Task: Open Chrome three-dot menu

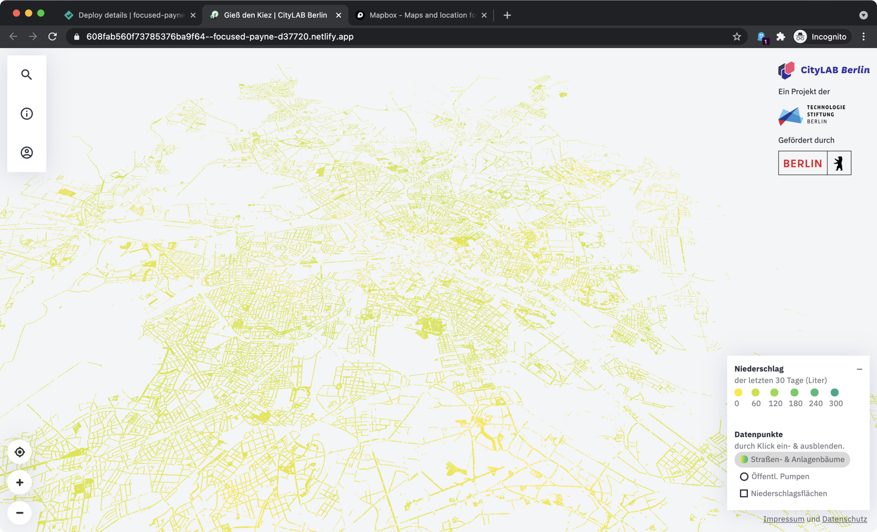Action: (864, 37)
